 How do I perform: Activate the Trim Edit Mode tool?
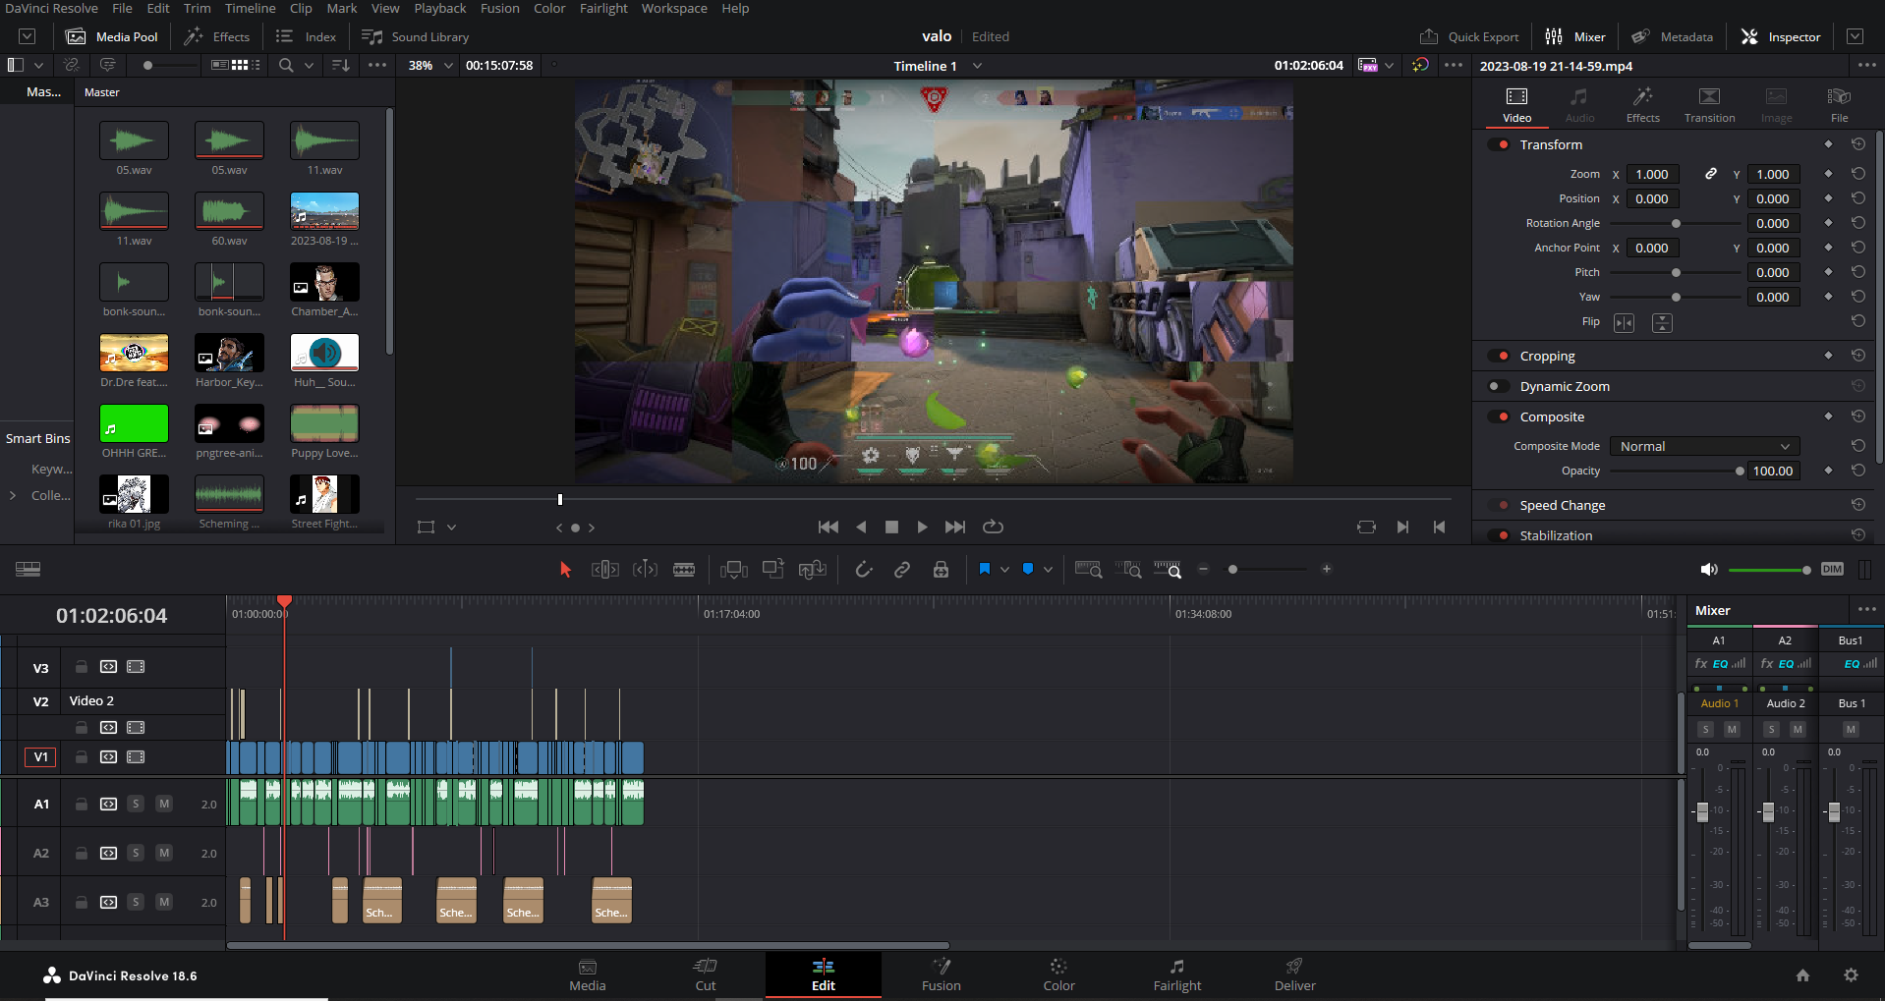tap(604, 570)
